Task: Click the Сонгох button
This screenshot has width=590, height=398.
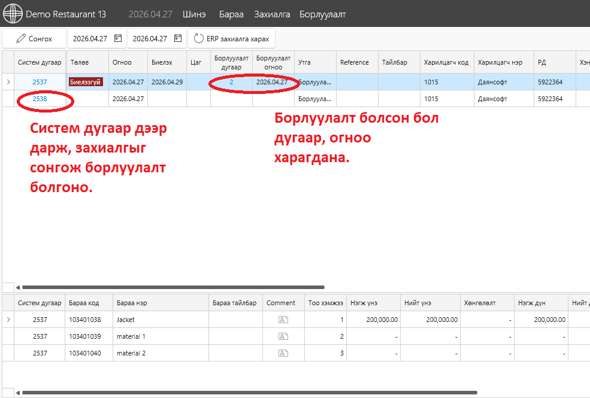Action: 34,38
